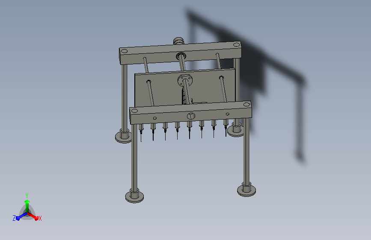
Task: Select the front crossbeam holding the needles
Action: pos(190,113)
